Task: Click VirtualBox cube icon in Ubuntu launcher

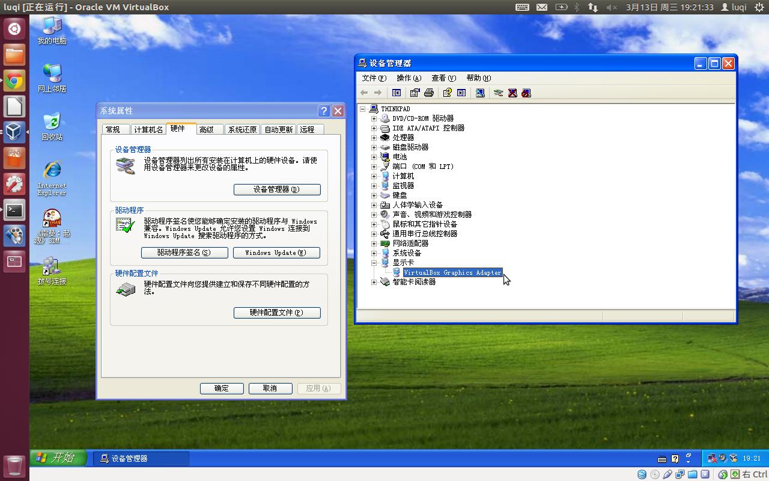Action: pyautogui.click(x=14, y=132)
